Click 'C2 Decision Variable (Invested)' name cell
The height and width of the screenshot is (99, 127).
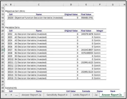(31, 66)
